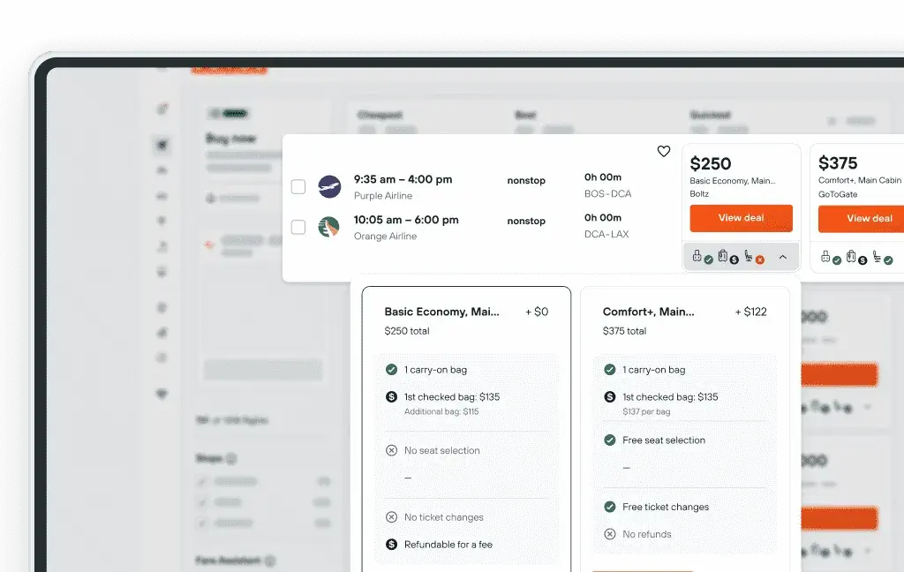The width and height of the screenshot is (904, 572).
Task: Click the X icon beside No ticket changes
Action: click(x=391, y=517)
